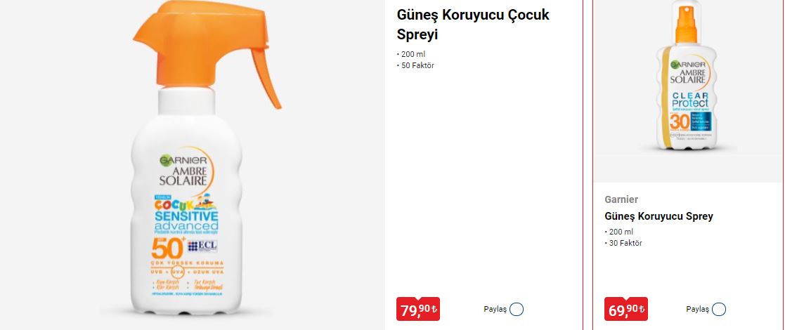
Task: Open the Güneş Koruyucu Çocuk Spreyi title
Action: pos(473,25)
